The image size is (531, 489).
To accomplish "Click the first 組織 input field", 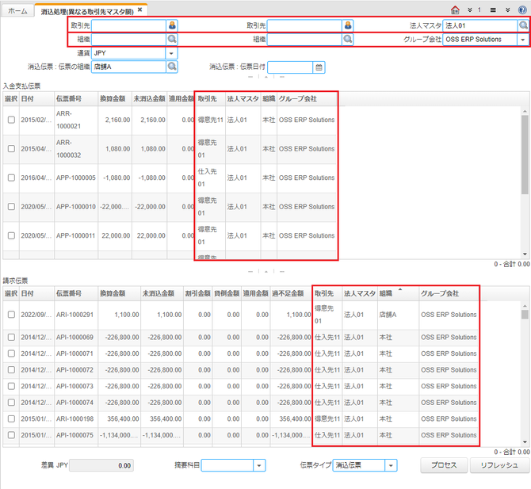I will [128, 40].
